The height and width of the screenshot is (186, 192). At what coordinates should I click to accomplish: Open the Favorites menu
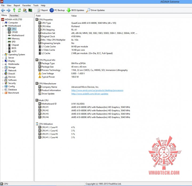click(27, 6)
